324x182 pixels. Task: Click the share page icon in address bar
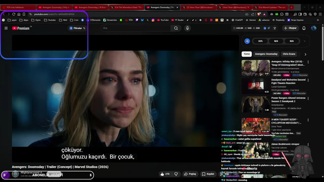coord(253,14)
